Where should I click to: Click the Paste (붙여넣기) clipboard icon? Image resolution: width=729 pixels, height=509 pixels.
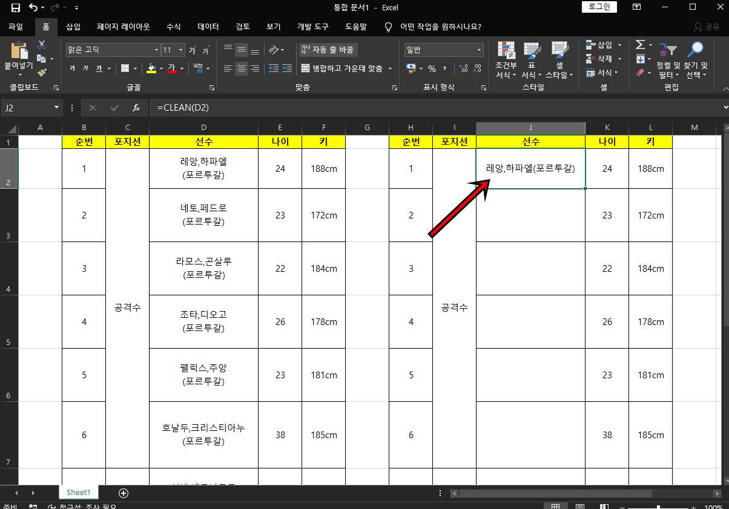pyautogui.click(x=19, y=50)
